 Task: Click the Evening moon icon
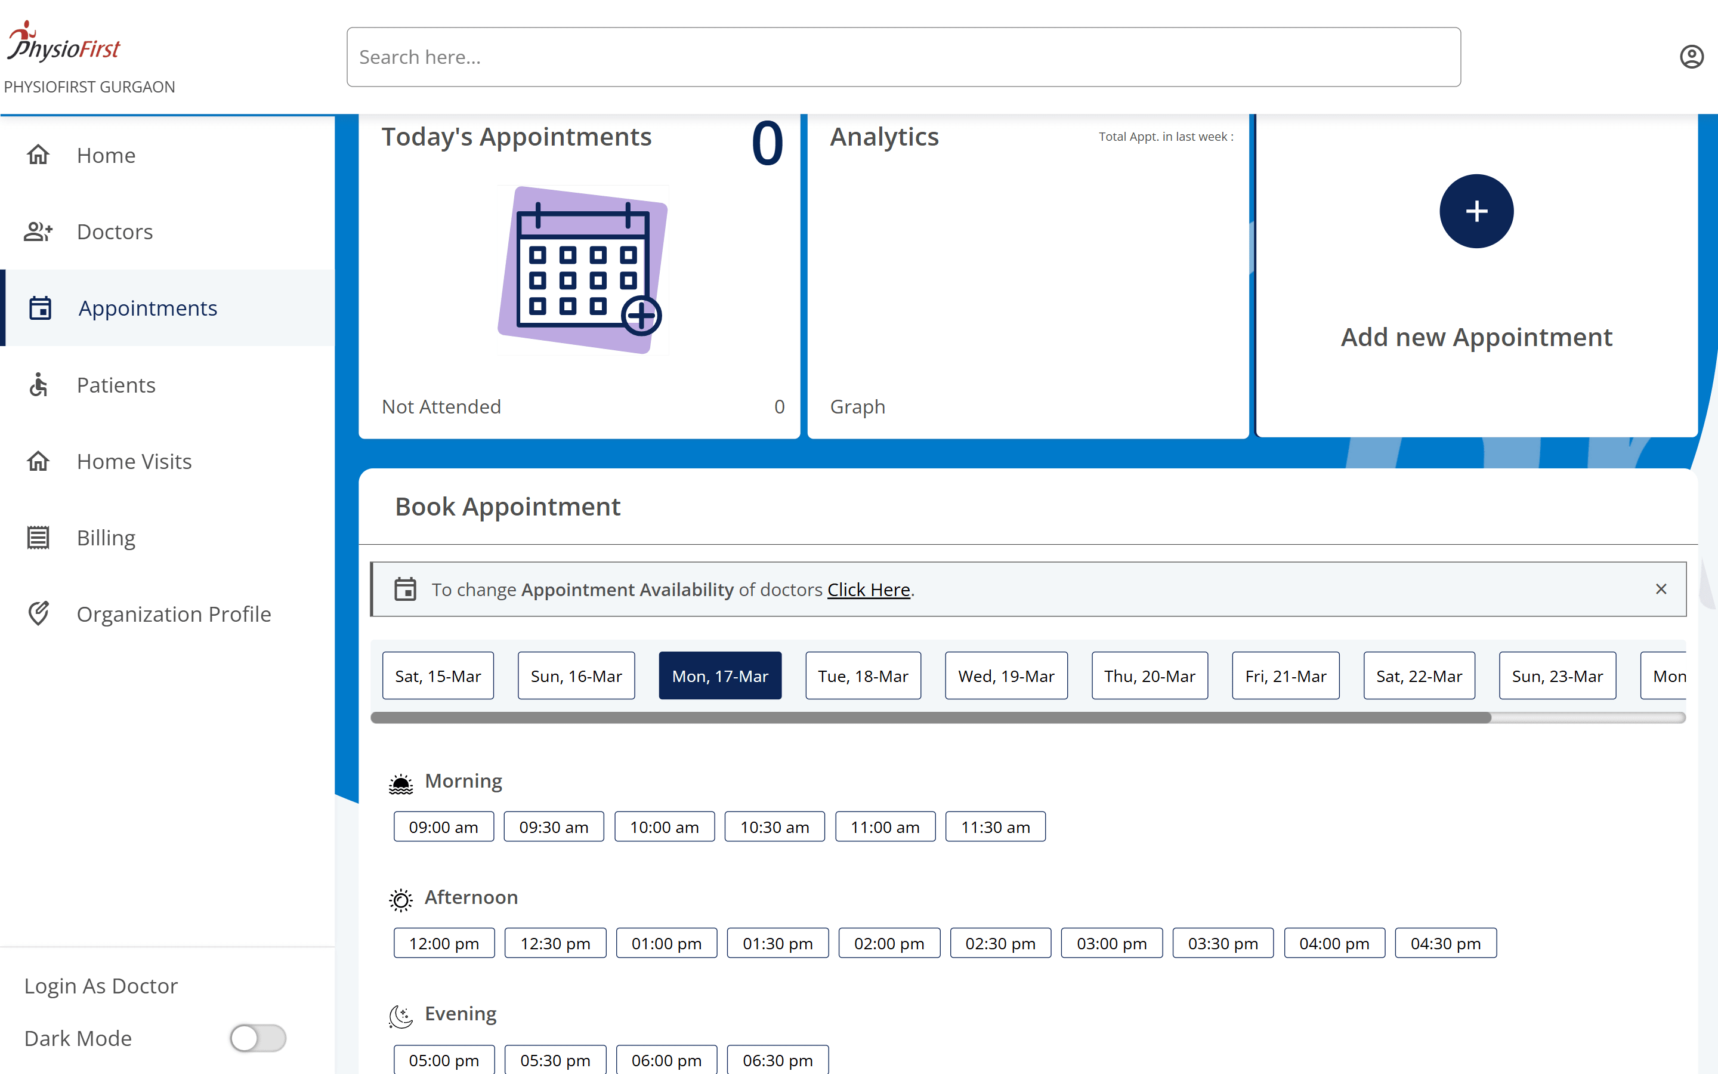(400, 1017)
